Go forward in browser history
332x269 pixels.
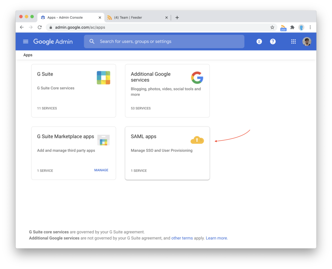tap(31, 27)
